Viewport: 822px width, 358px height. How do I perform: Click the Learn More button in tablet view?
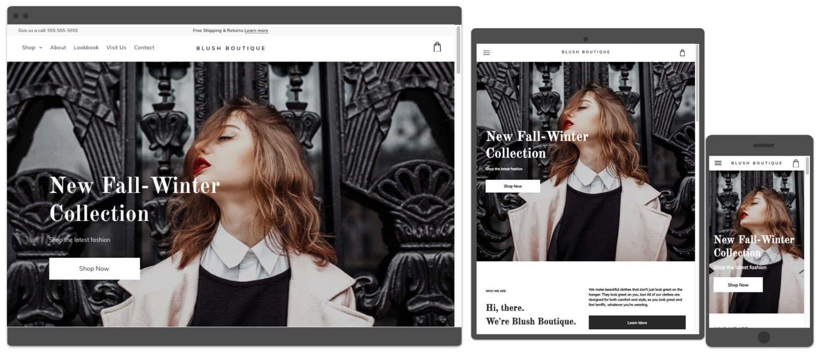[x=637, y=323]
